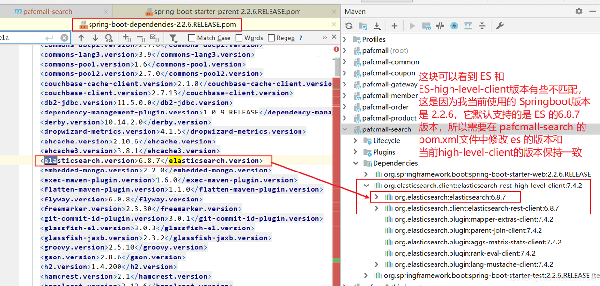Screen dimensions: 600x286
Task: Click the gson.version line
Action: click(x=112, y=257)
